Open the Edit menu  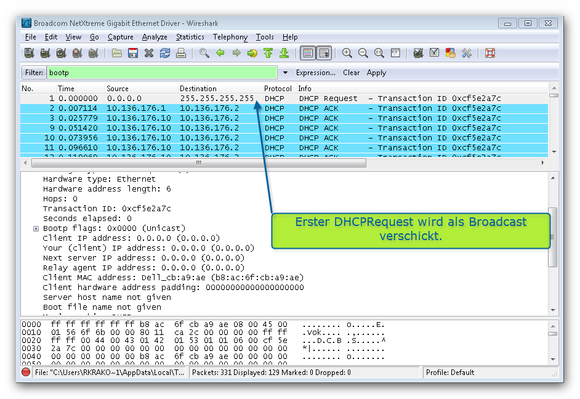[x=51, y=37]
